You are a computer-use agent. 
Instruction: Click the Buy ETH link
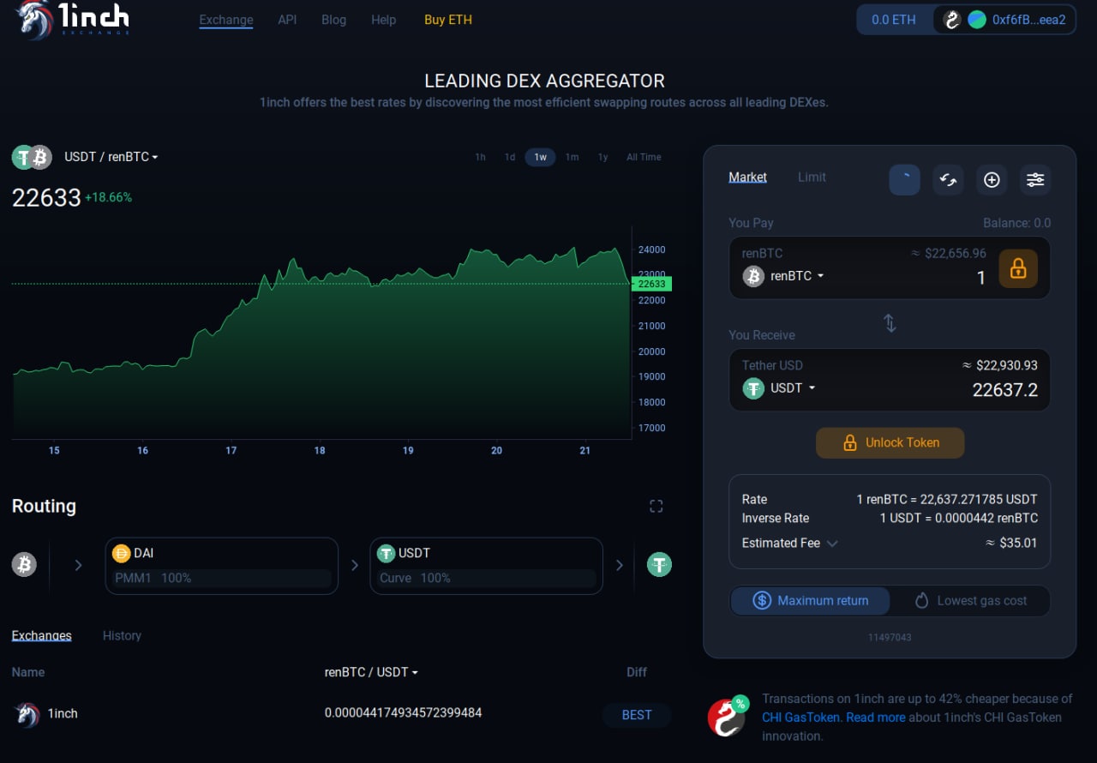448,20
